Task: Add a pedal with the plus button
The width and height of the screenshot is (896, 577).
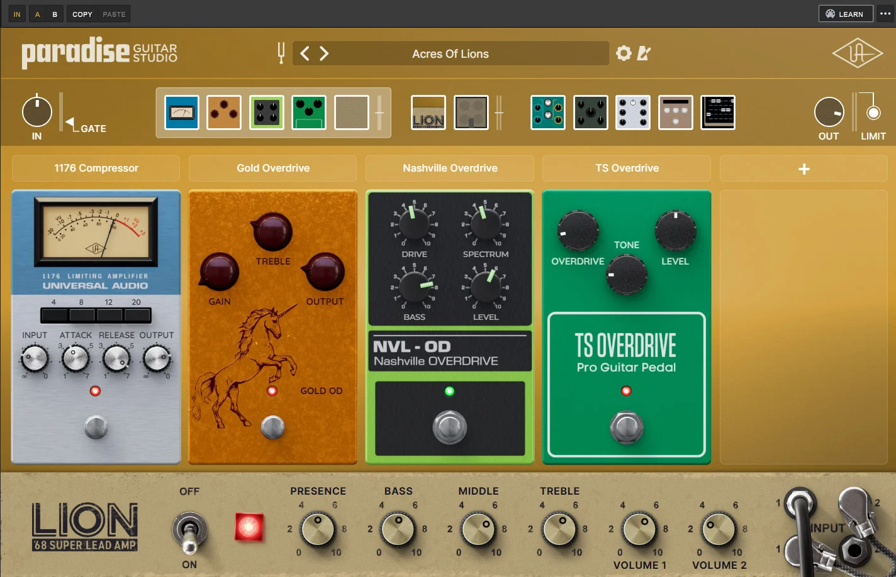Action: (804, 168)
